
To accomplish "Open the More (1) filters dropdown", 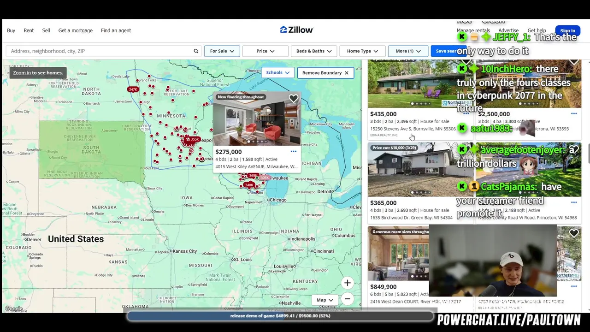I will [x=408, y=51].
